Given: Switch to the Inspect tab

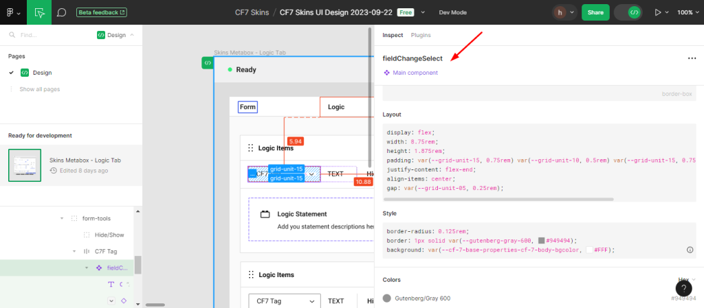Looking at the screenshot, I should pyautogui.click(x=393, y=34).
